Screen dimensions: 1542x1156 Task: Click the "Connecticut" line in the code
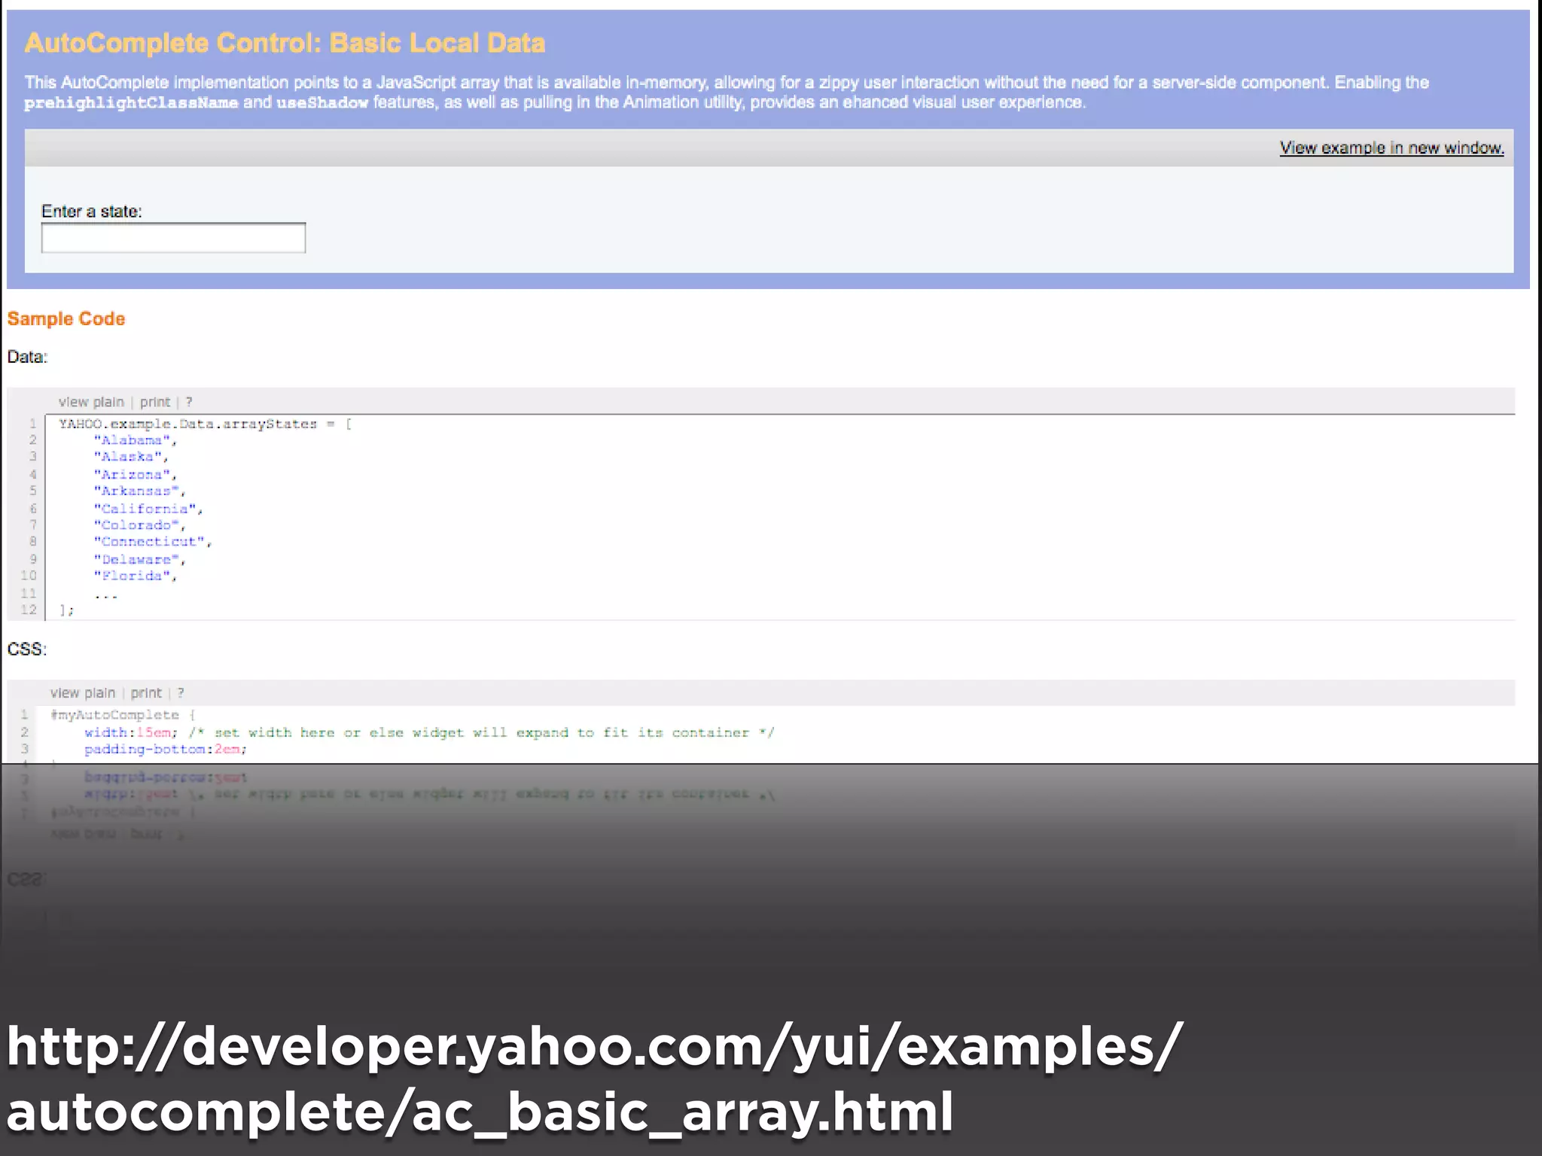[153, 542]
